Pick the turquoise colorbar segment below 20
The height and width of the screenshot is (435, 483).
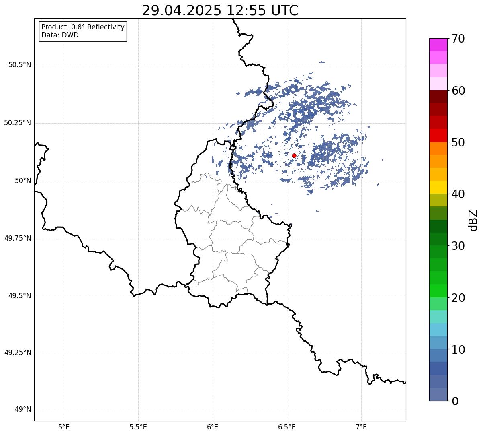(438, 317)
